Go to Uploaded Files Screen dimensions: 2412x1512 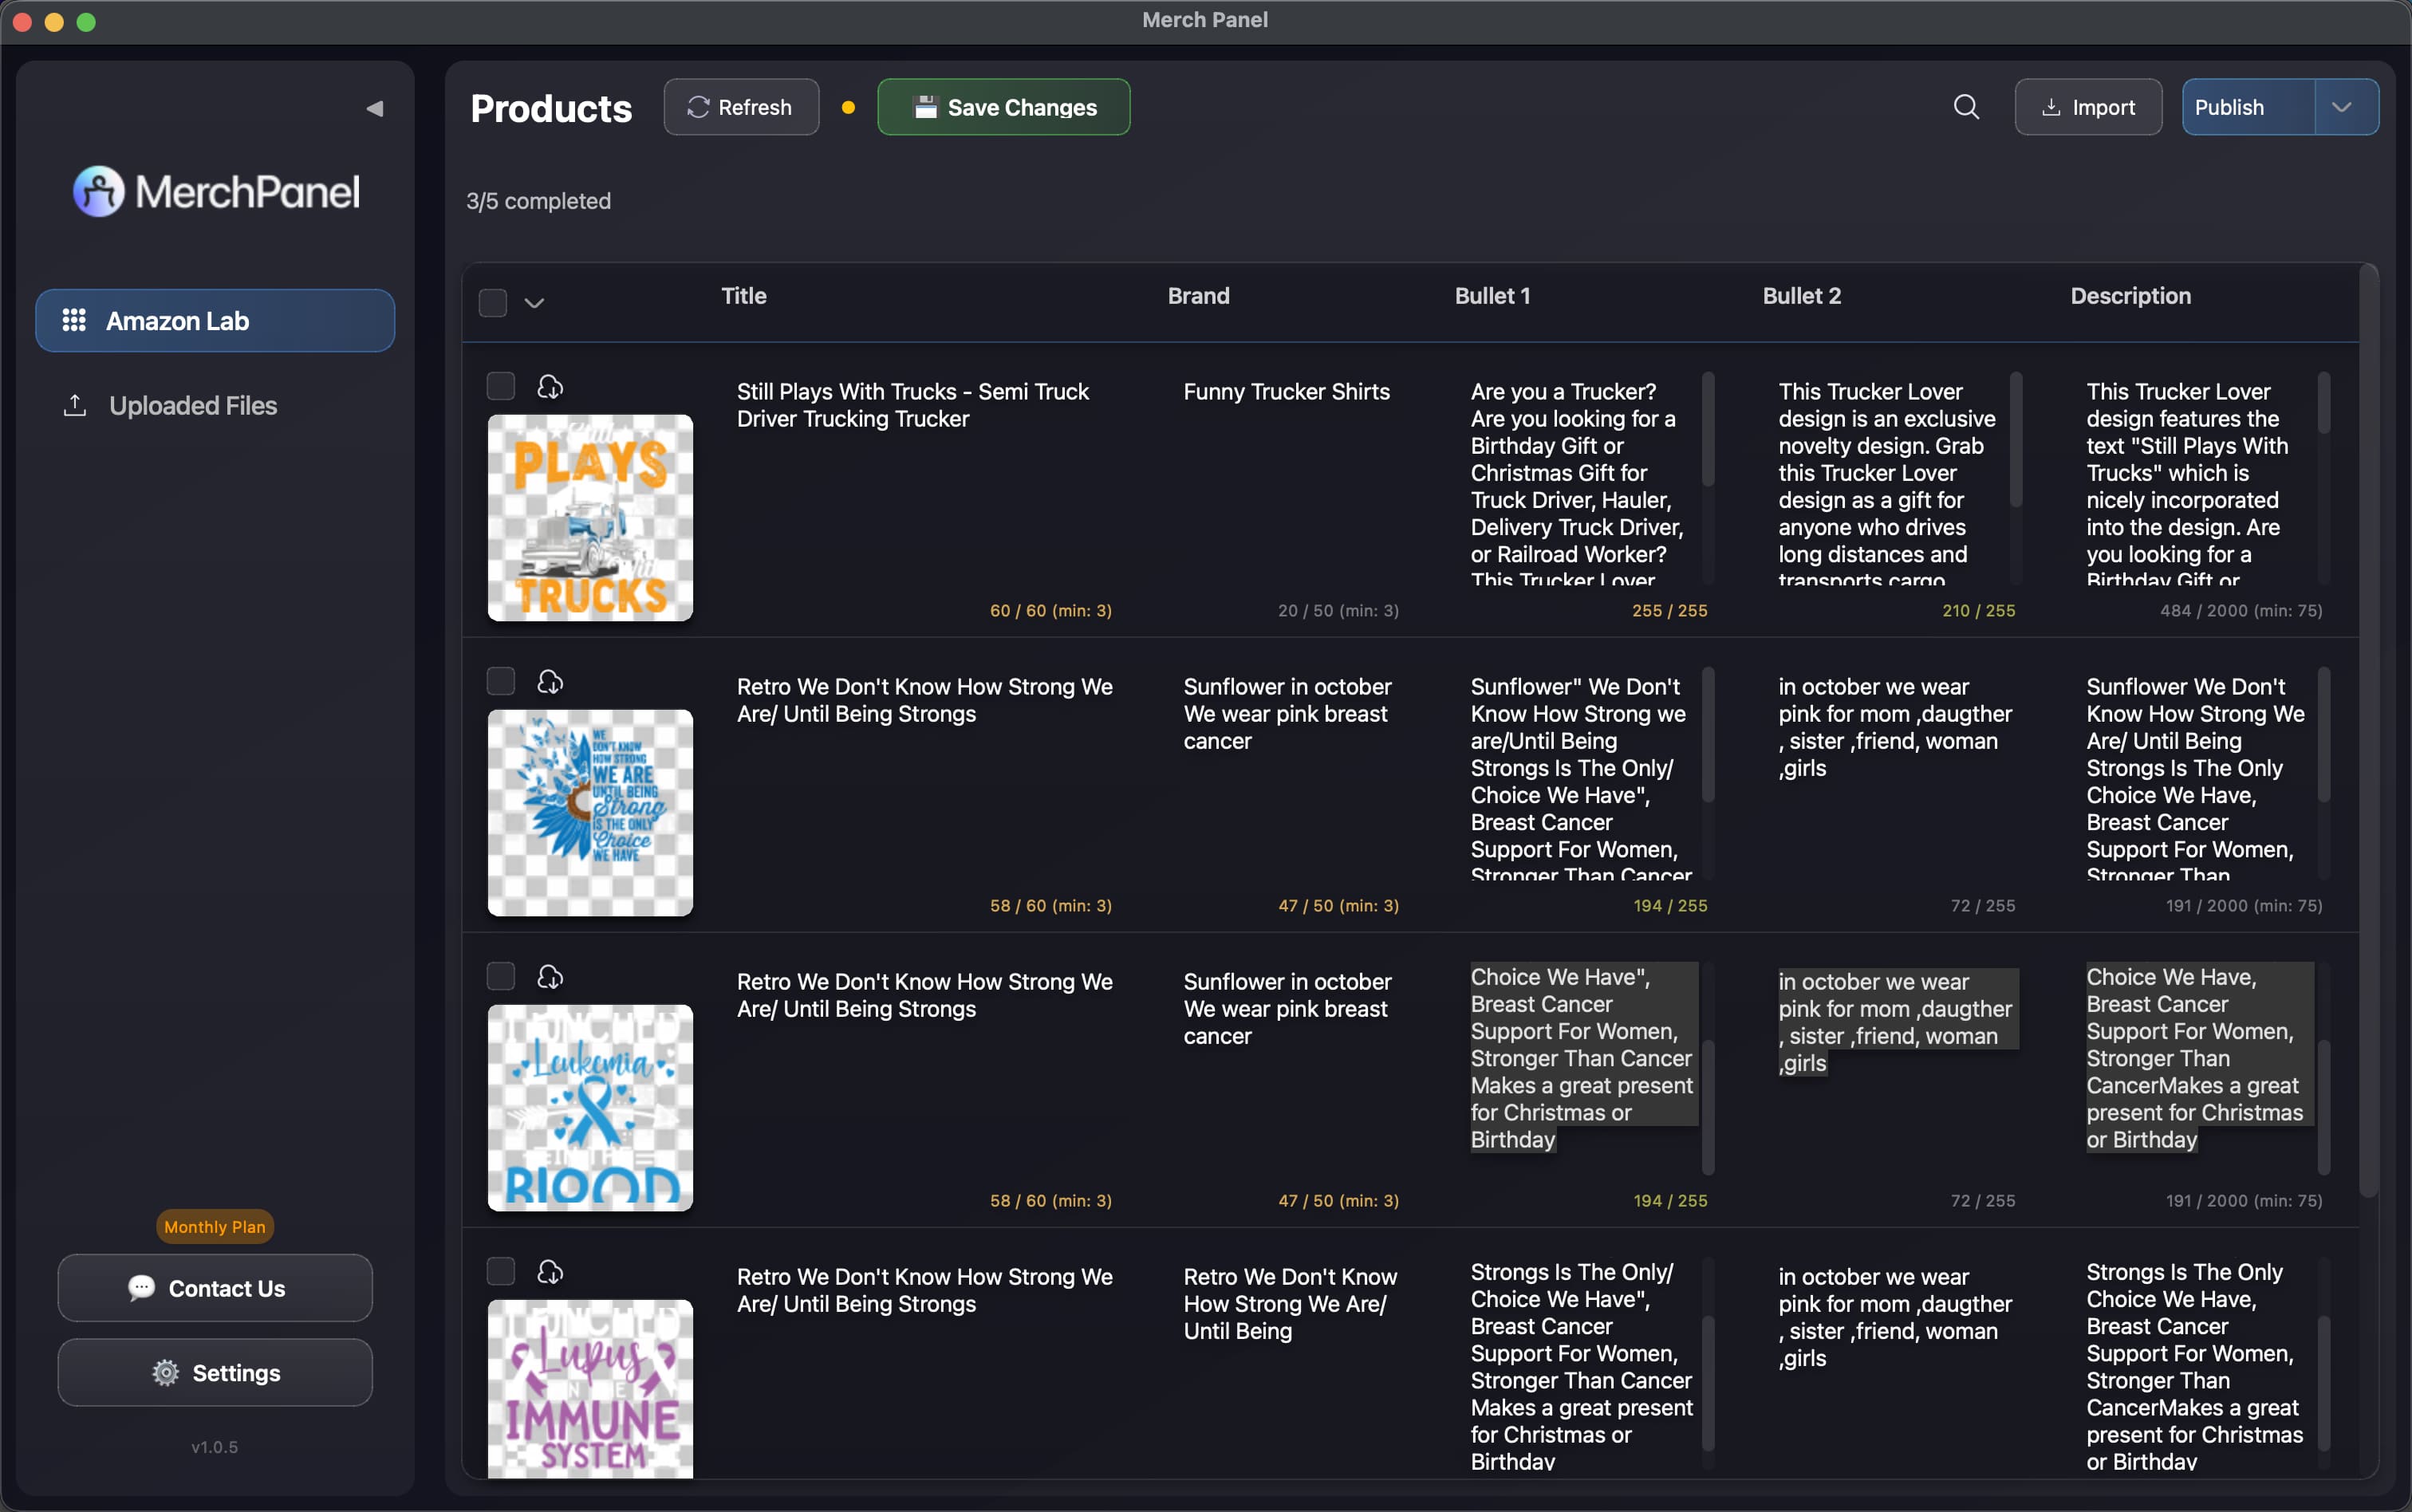(193, 405)
